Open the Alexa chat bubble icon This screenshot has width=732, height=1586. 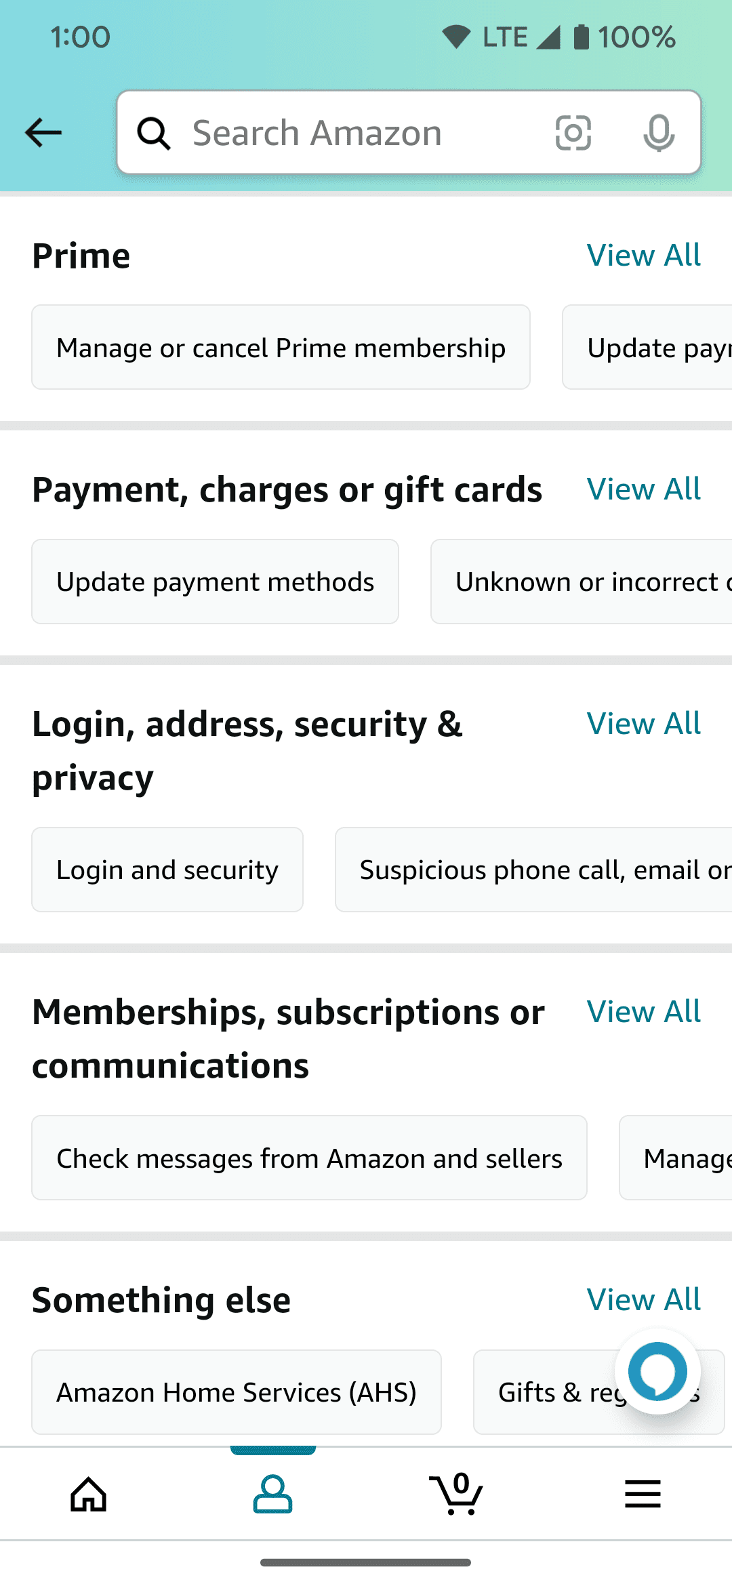[657, 1372]
